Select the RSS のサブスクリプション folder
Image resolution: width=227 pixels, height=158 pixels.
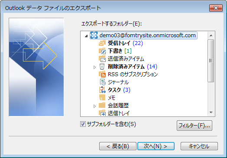tap(133, 74)
